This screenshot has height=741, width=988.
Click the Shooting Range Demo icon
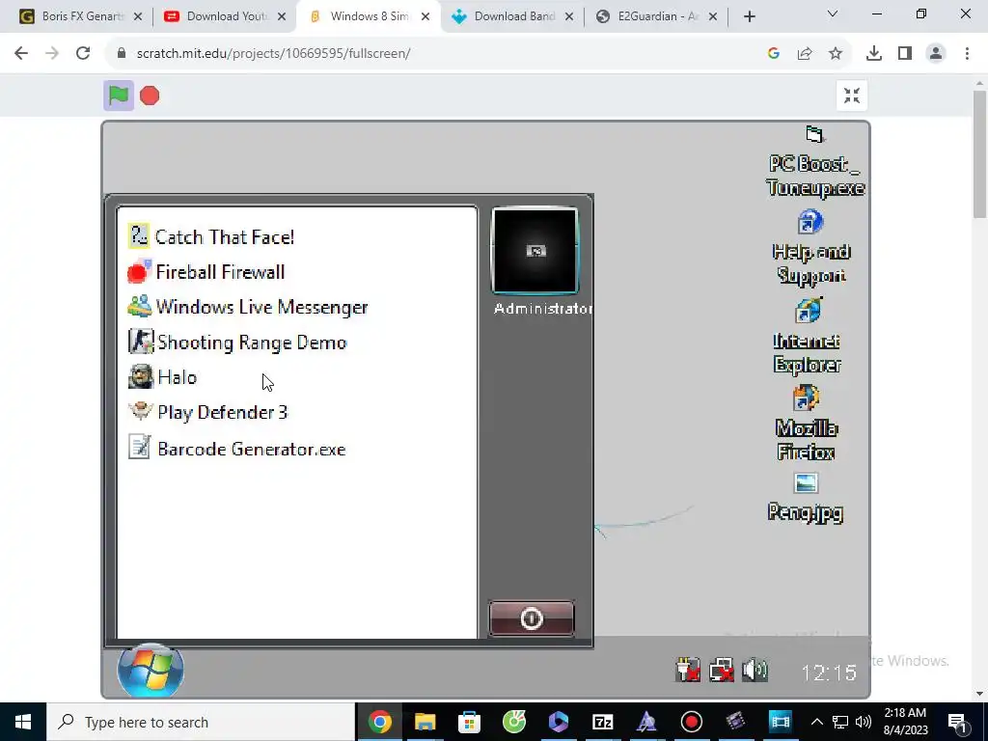point(141,342)
